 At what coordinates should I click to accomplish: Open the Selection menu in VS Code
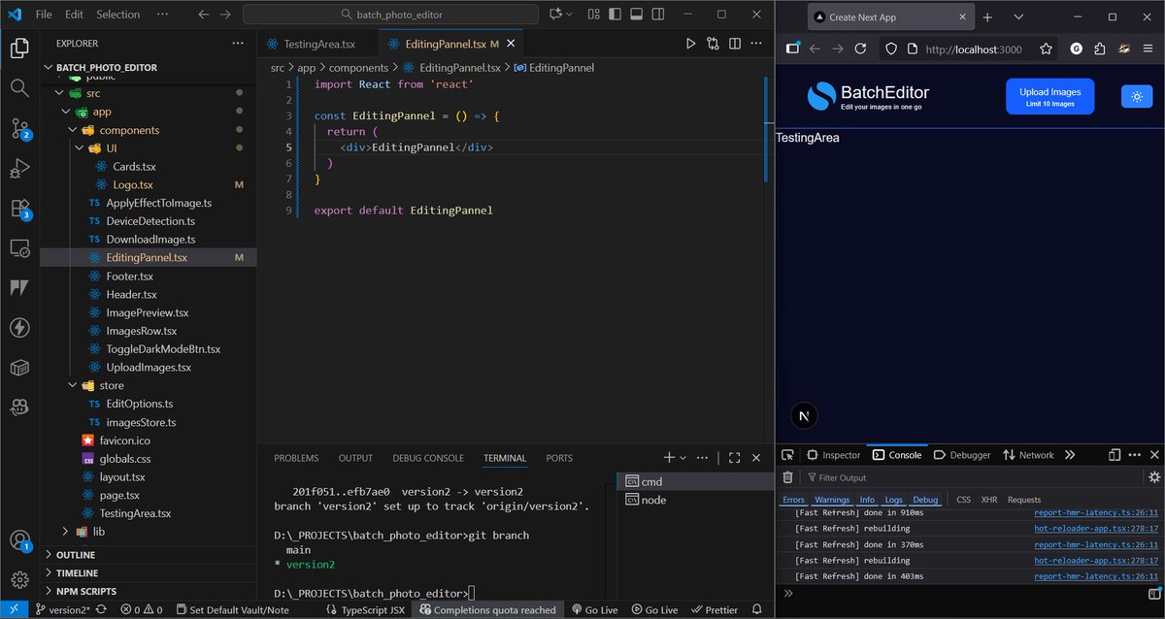click(x=118, y=15)
